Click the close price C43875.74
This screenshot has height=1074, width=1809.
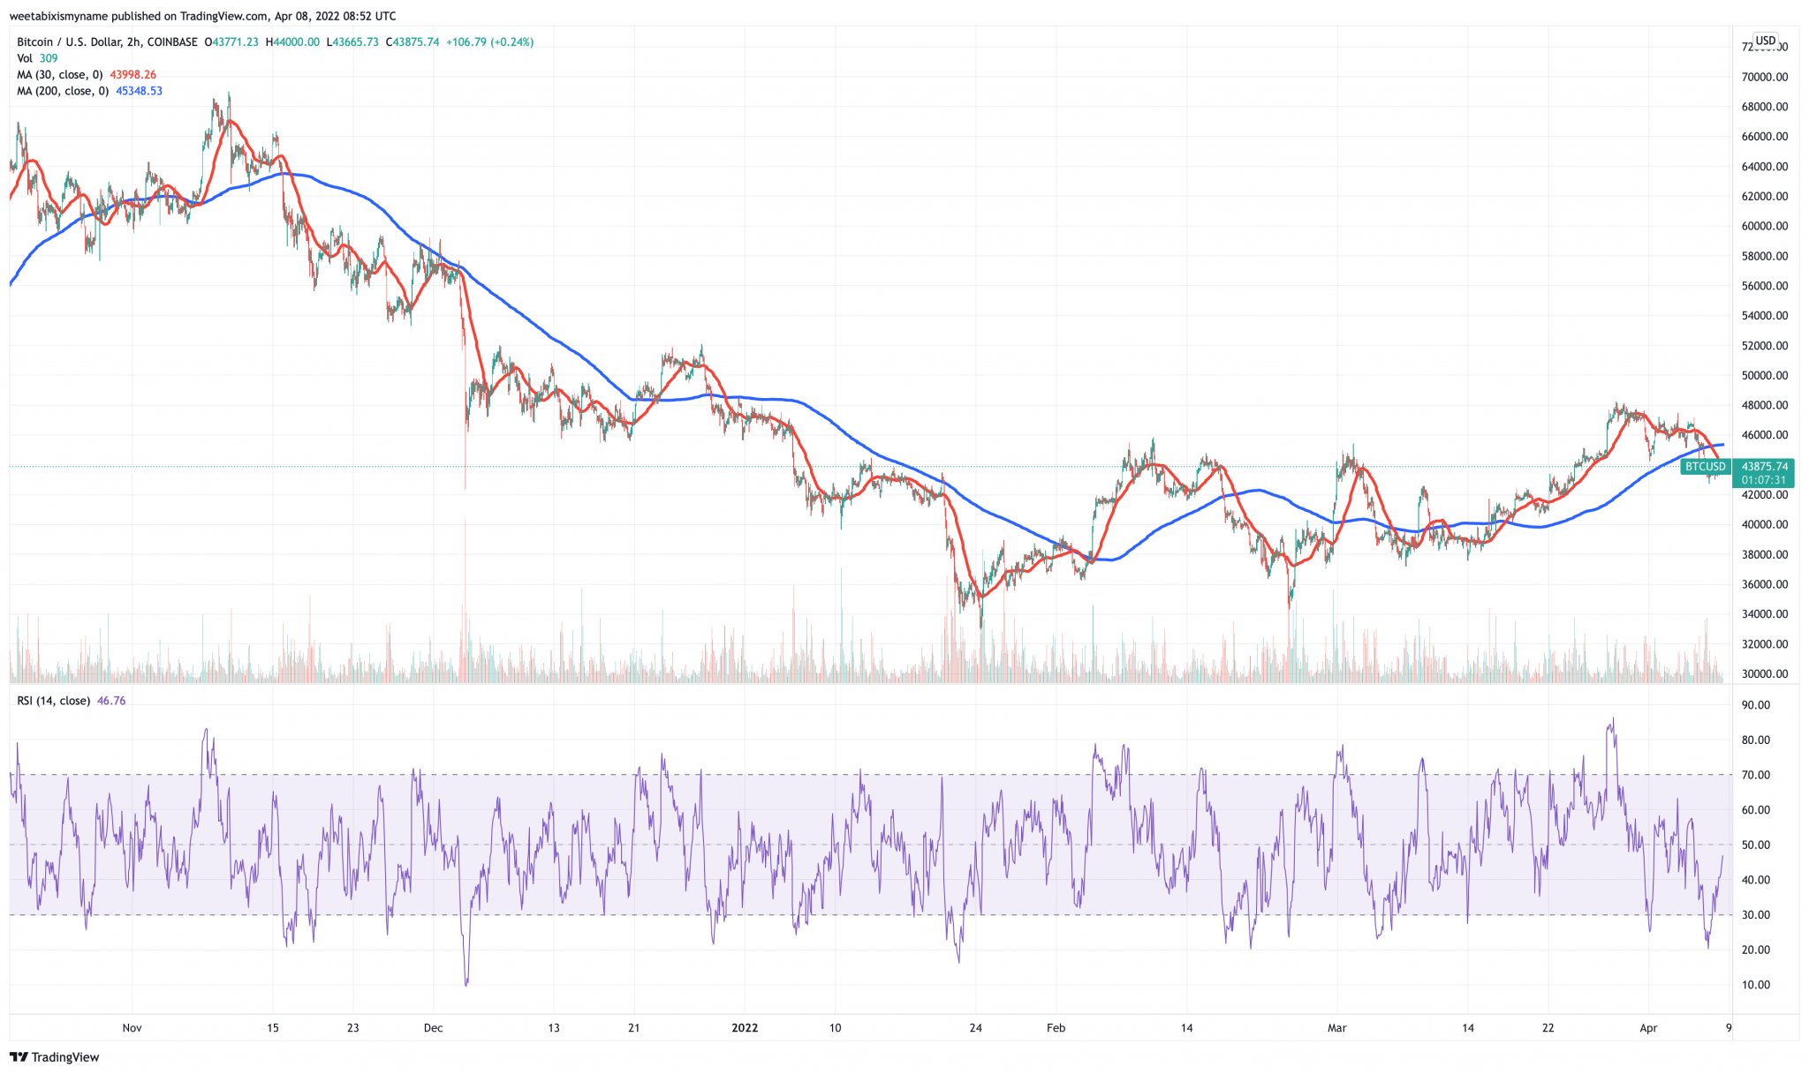[x=412, y=41]
